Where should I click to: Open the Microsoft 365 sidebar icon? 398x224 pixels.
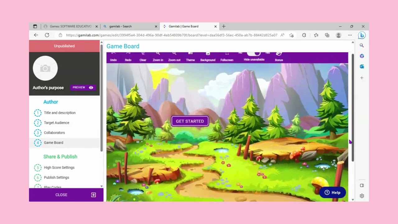pyautogui.click(x=362, y=56)
